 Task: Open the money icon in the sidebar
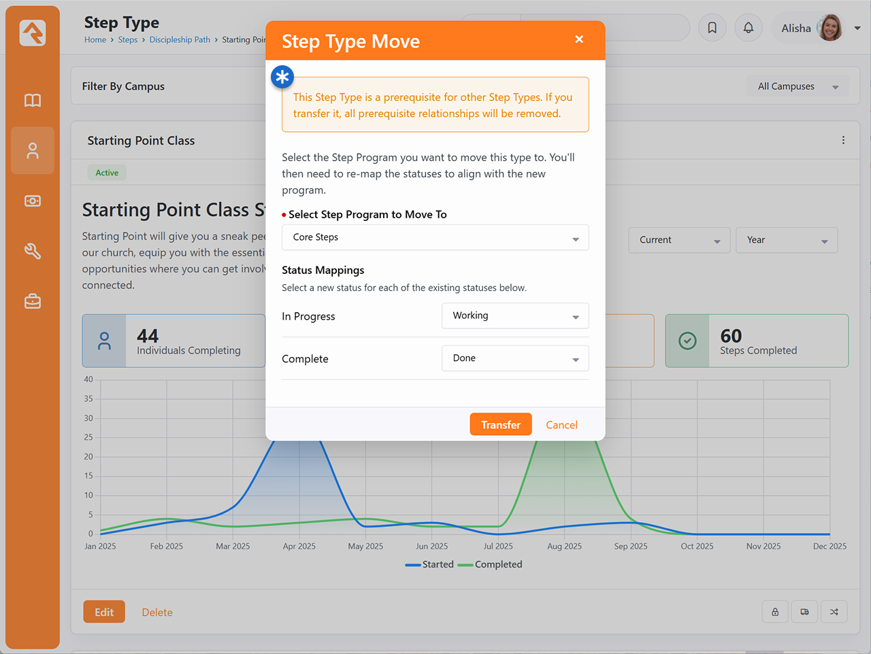click(33, 201)
